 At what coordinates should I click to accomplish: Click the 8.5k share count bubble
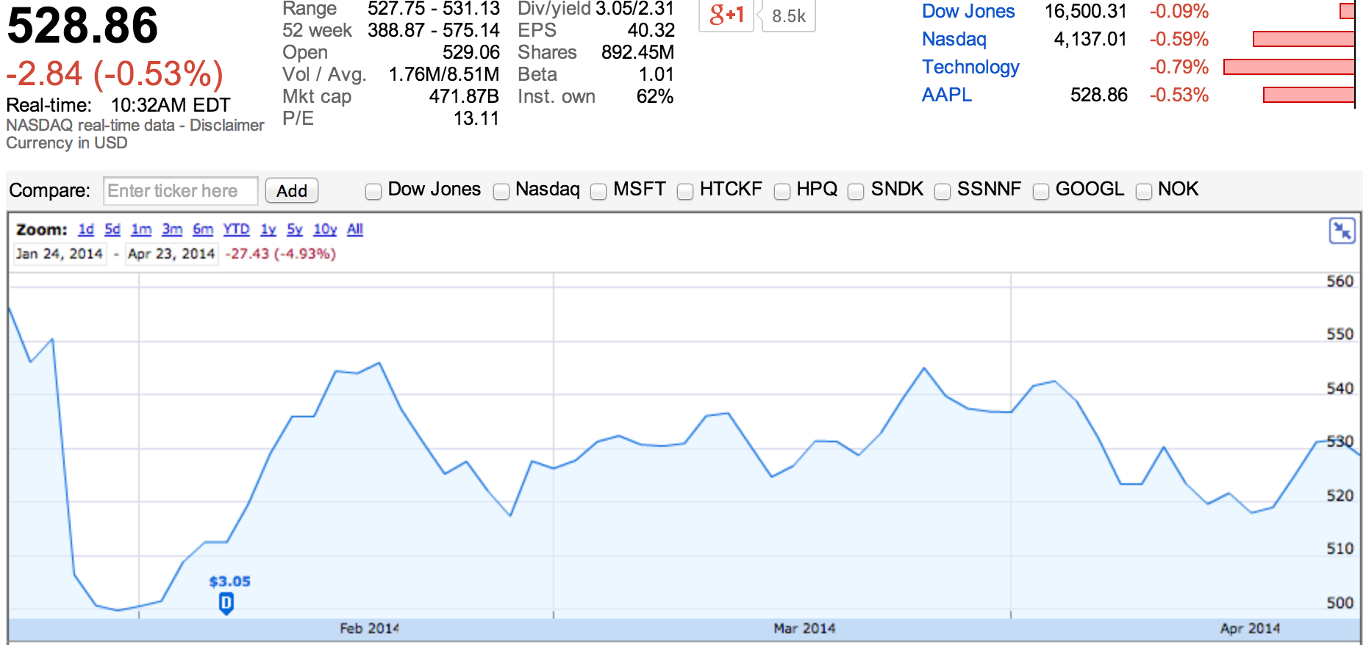pyautogui.click(x=789, y=15)
